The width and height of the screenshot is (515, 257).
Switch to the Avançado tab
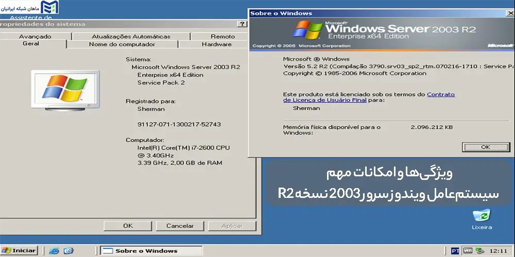(35, 36)
